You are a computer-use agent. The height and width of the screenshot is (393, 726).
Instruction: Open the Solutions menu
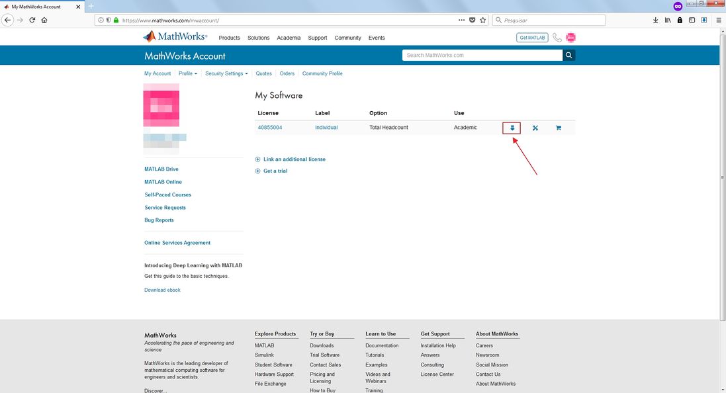(258, 38)
